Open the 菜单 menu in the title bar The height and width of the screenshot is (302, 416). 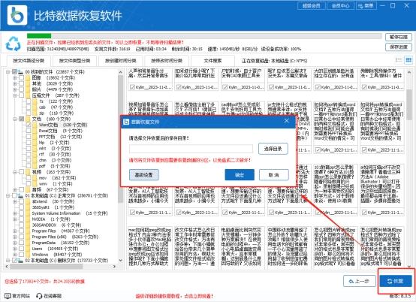click(366, 5)
